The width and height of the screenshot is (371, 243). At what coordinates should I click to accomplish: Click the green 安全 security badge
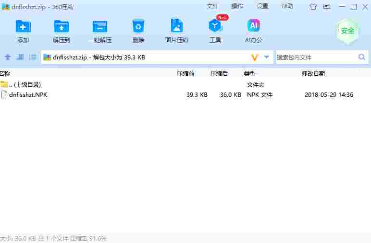coord(347,31)
